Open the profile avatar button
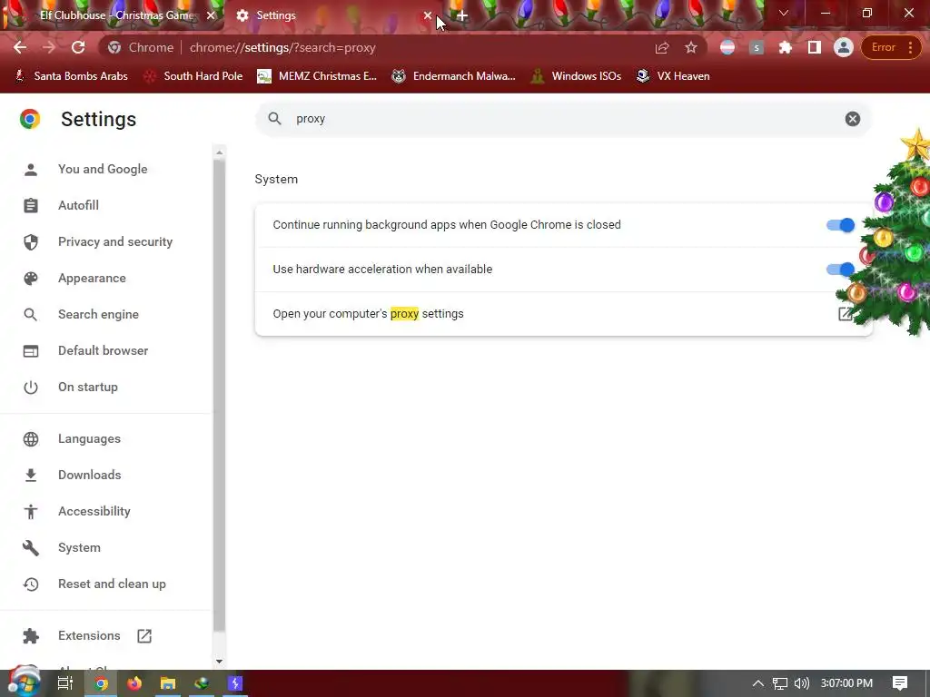Image resolution: width=930 pixels, height=697 pixels. (x=843, y=47)
